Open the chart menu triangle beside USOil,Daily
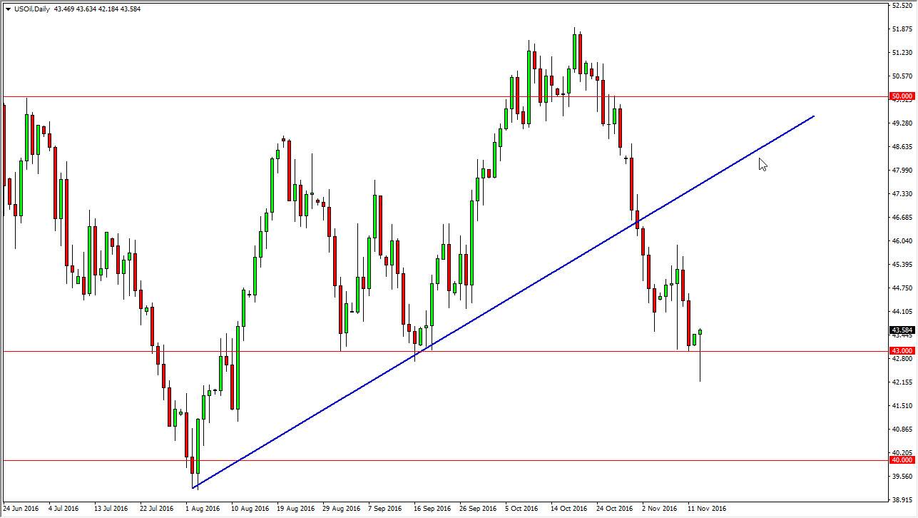Viewport: 918px width, 518px height. [x=7, y=9]
